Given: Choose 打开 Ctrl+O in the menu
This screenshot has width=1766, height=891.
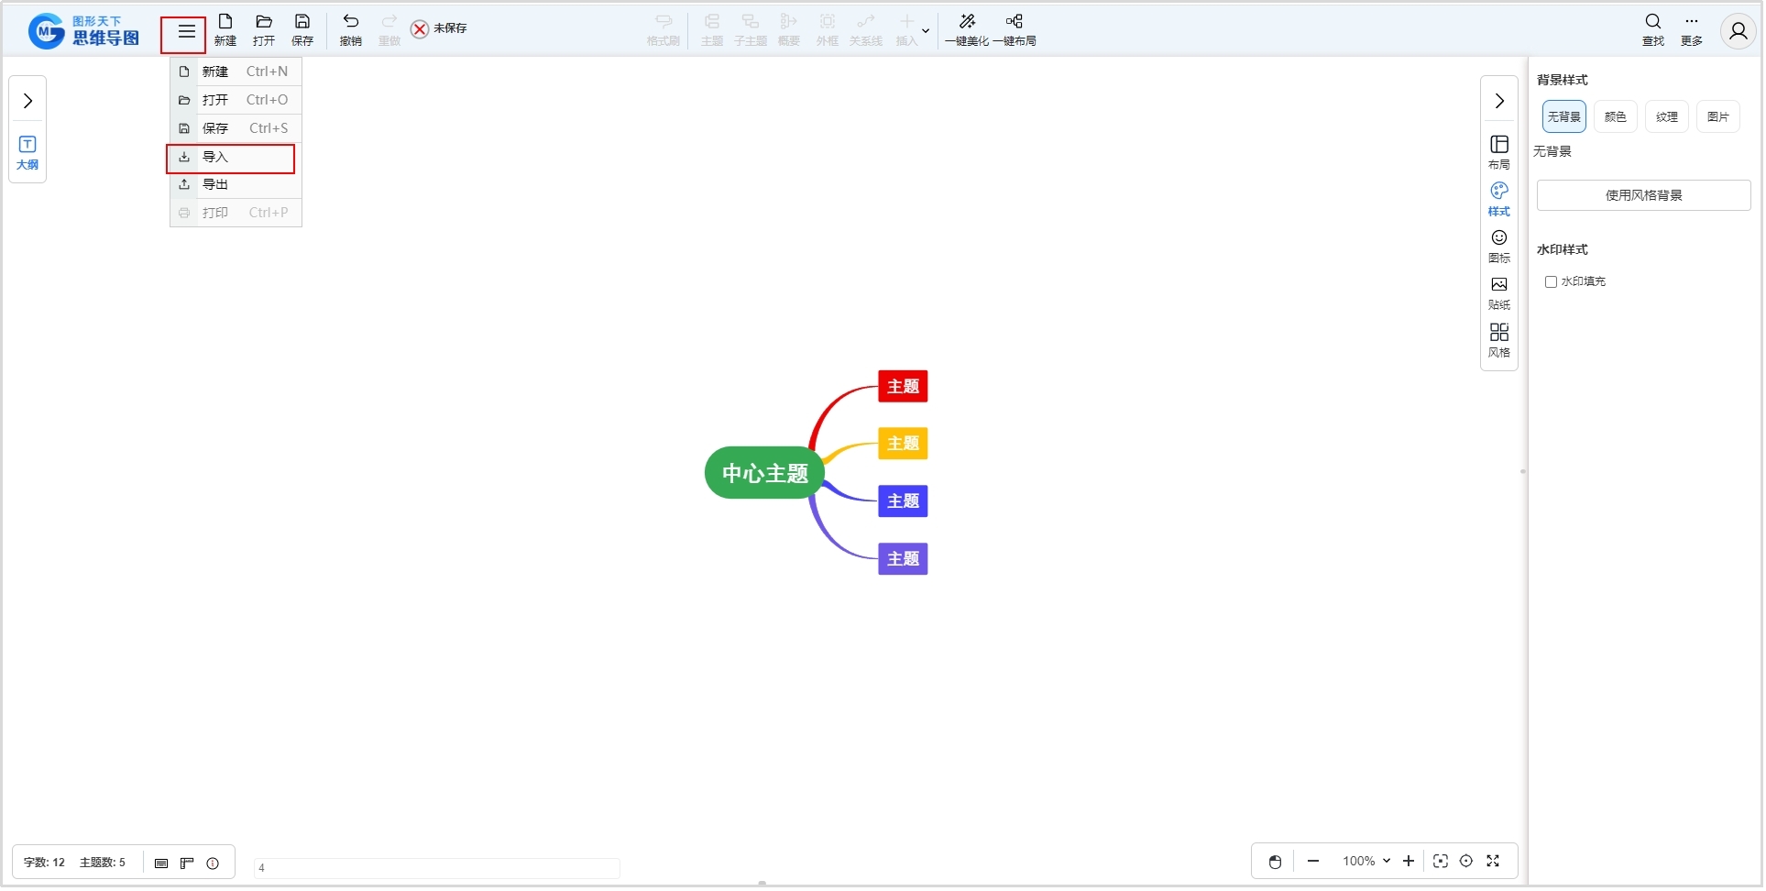Looking at the screenshot, I should [x=236, y=100].
